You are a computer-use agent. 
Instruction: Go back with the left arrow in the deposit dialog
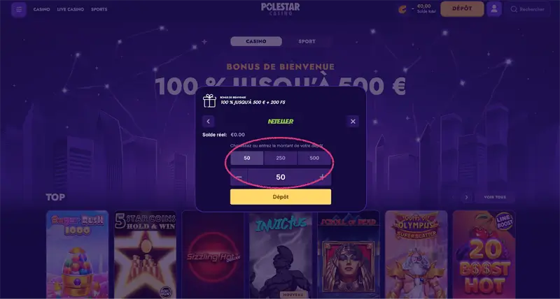pyautogui.click(x=208, y=122)
